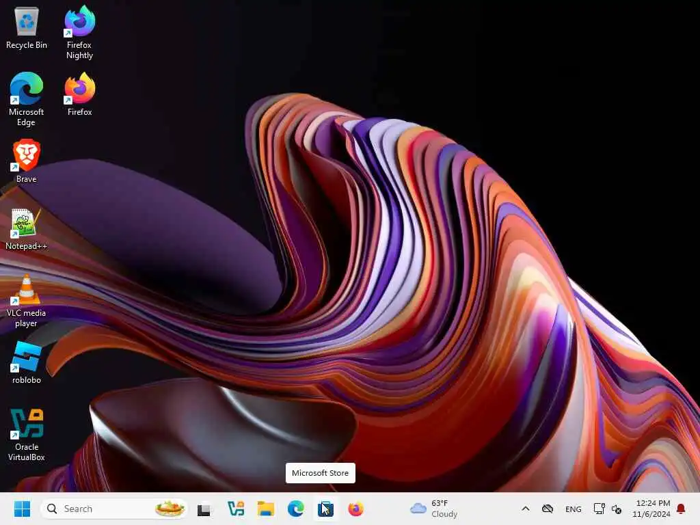This screenshot has height=525, width=700.
Task: Select the Oracle VirtualBox desktop shortcut
Action: pos(27,434)
